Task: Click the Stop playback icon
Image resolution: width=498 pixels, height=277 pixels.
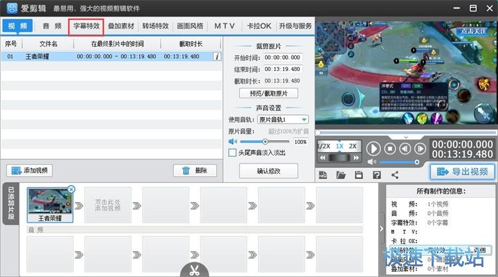Action: click(x=390, y=149)
